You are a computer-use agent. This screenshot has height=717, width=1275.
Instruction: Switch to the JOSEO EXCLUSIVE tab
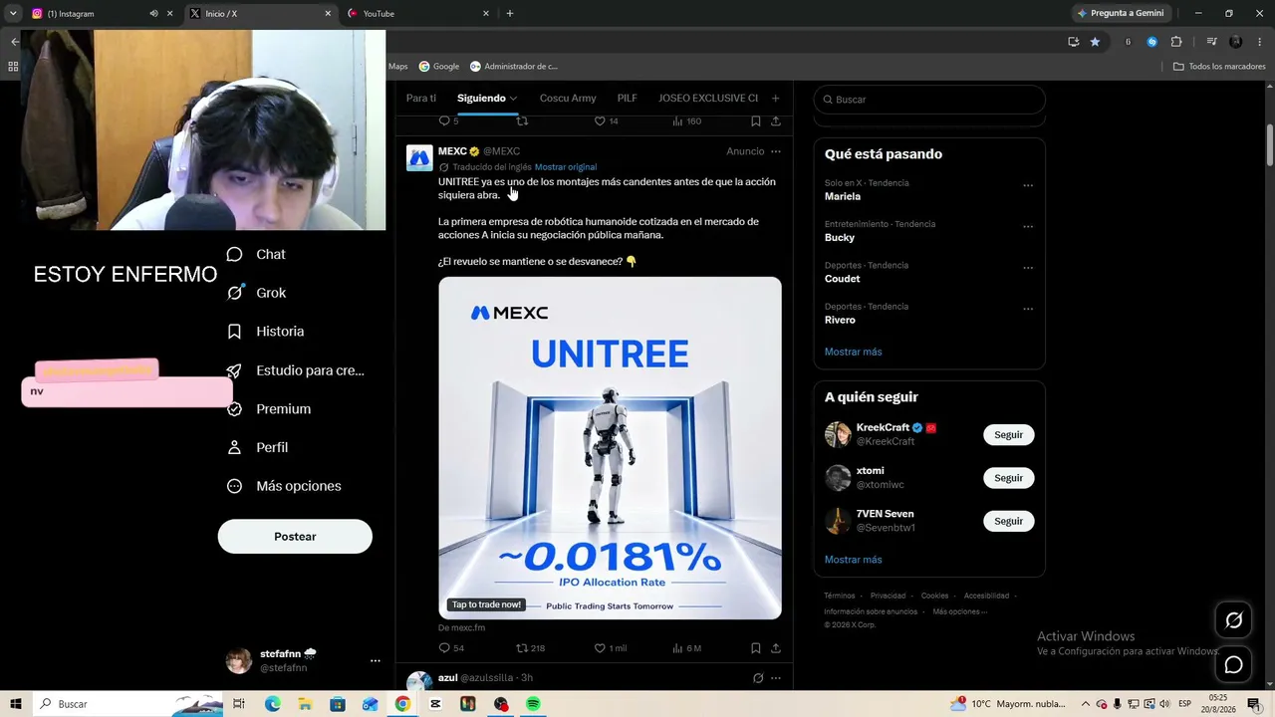click(708, 99)
